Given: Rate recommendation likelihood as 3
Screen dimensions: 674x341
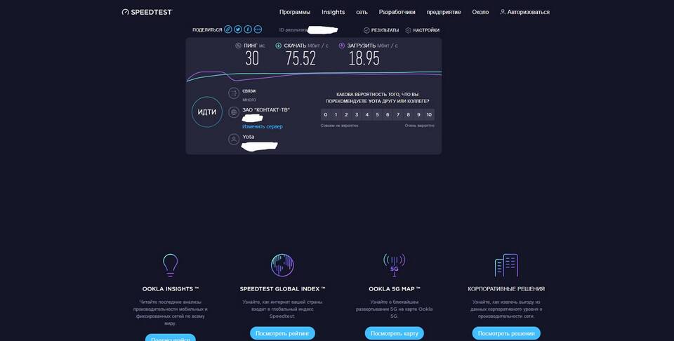Looking at the screenshot, I should click(x=357, y=114).
